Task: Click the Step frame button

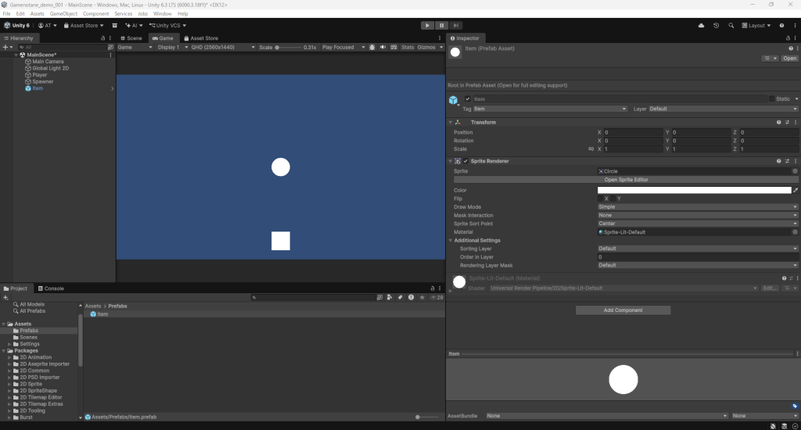Action: point(456,26)
